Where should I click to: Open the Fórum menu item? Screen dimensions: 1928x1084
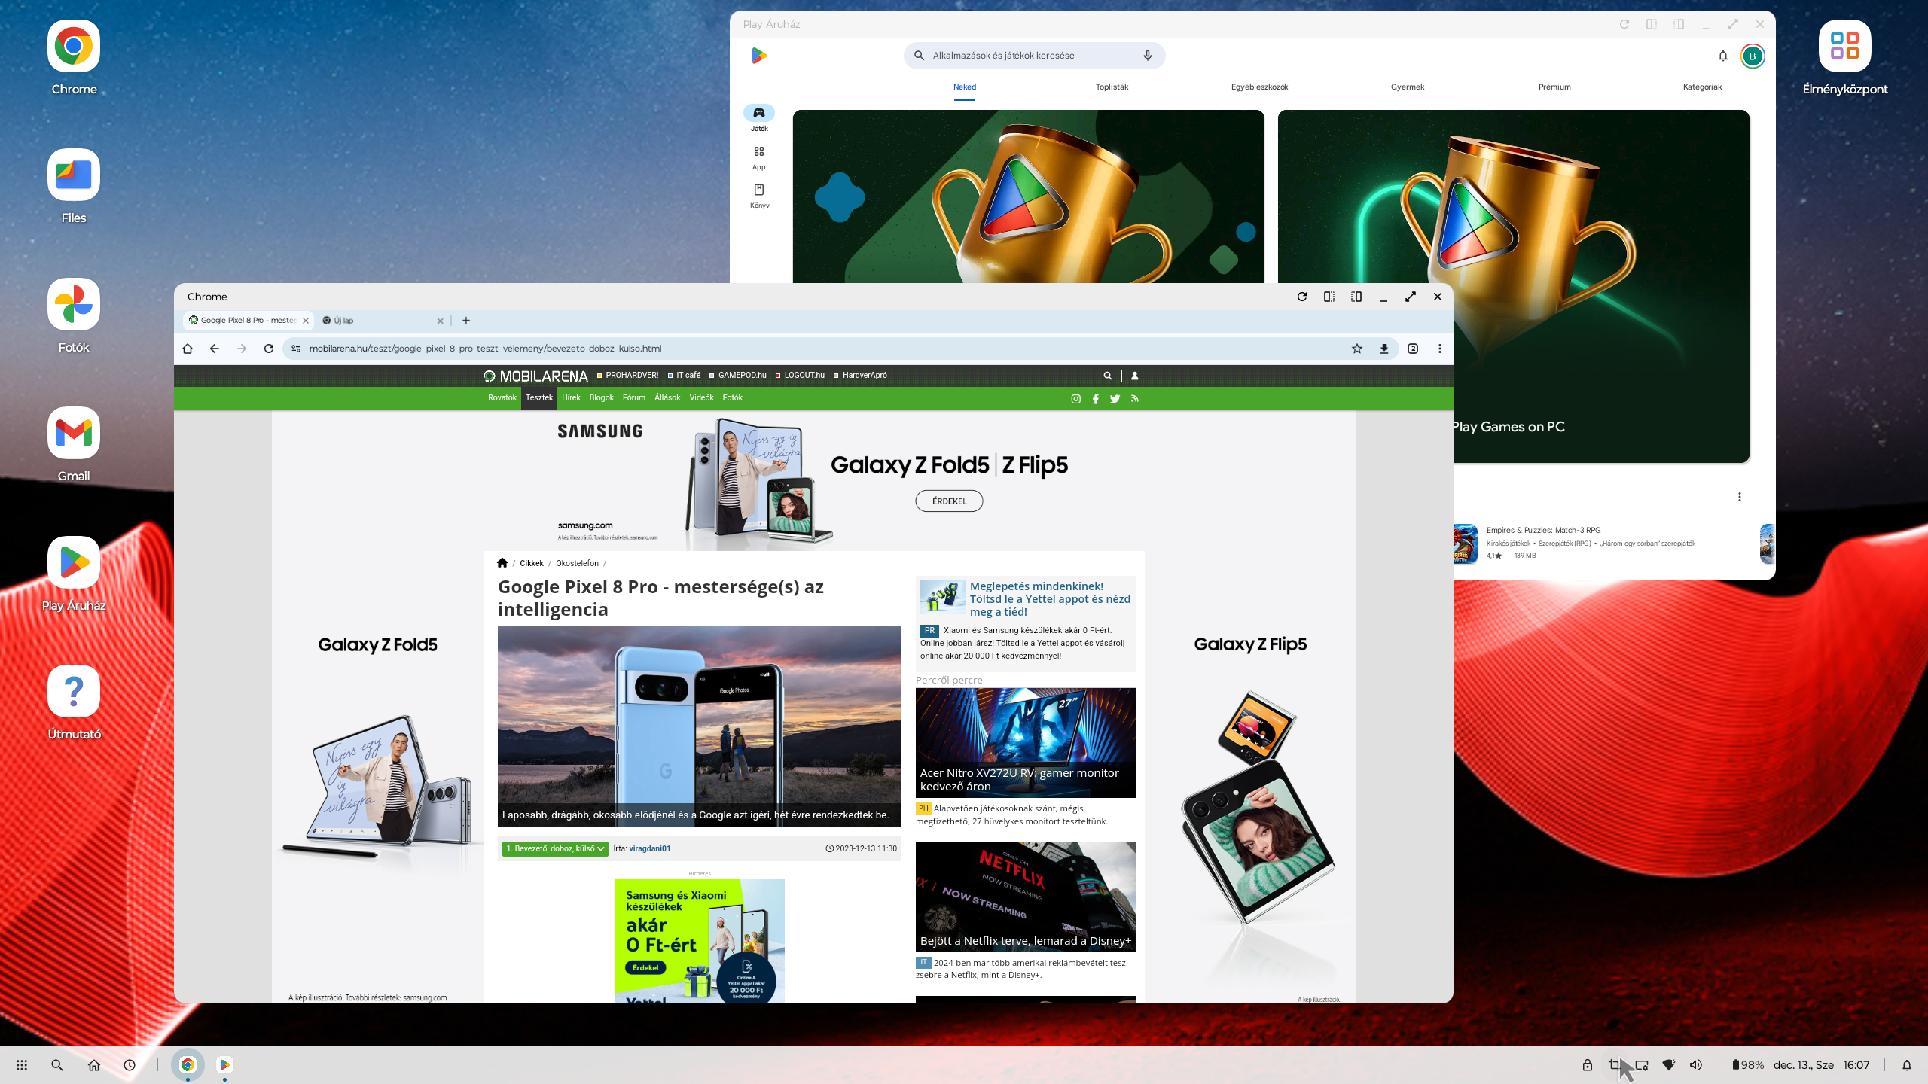(634, 398)
